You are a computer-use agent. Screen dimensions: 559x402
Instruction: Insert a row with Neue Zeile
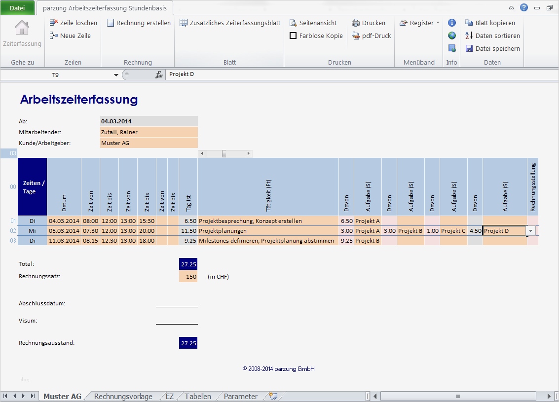70,36
